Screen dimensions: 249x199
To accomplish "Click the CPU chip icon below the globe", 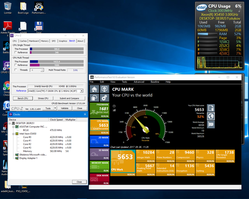I will [211, 124].
